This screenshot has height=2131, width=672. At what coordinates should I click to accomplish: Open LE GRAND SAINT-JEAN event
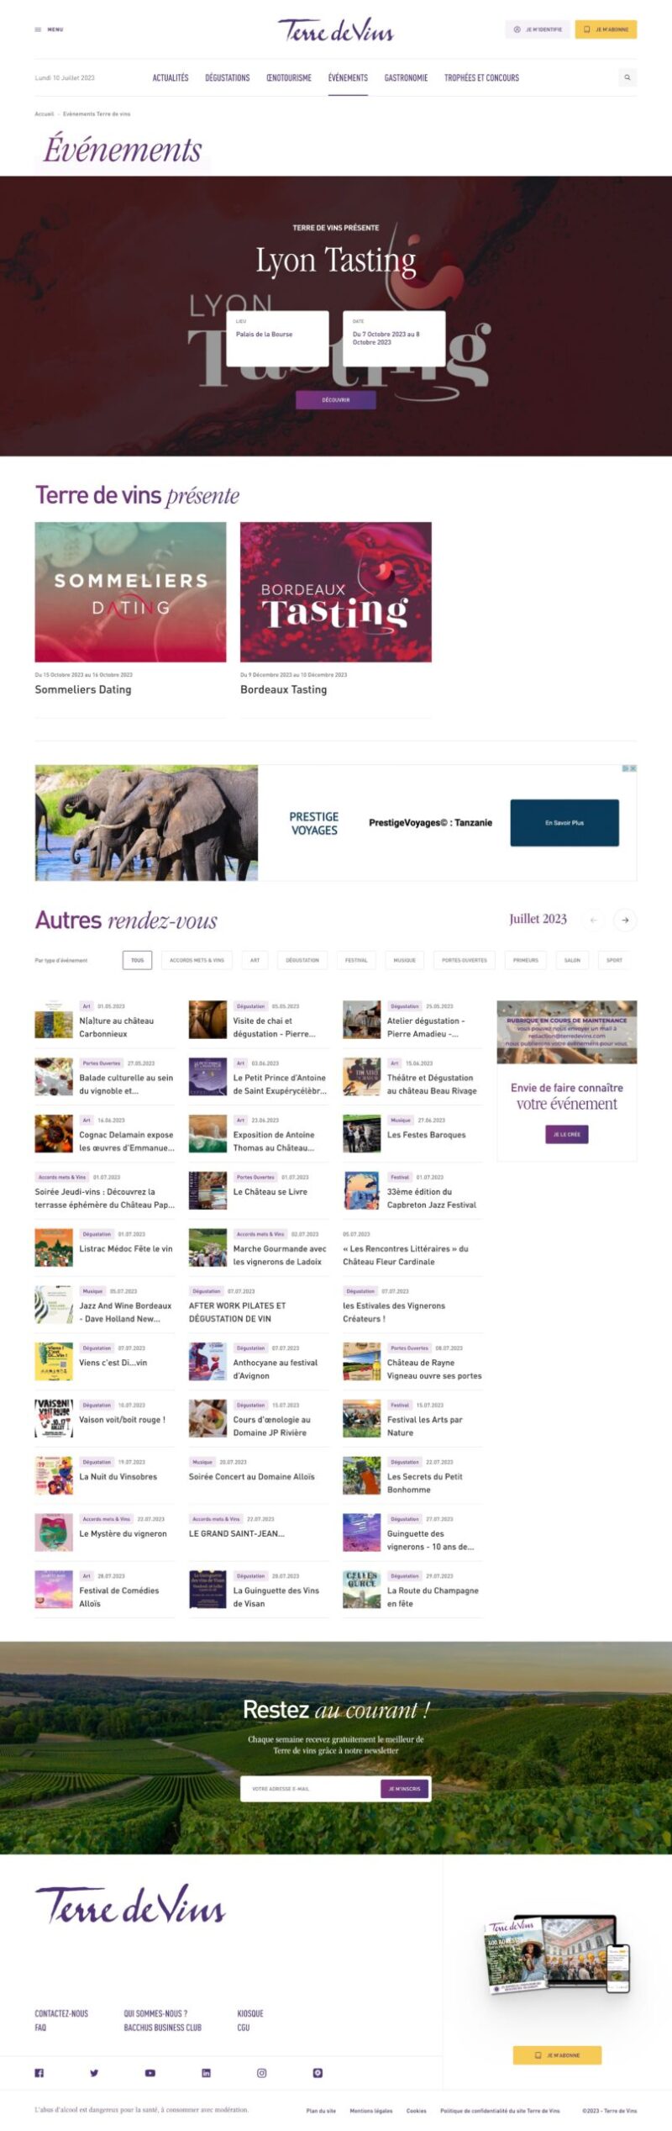tap(237, 1534)
